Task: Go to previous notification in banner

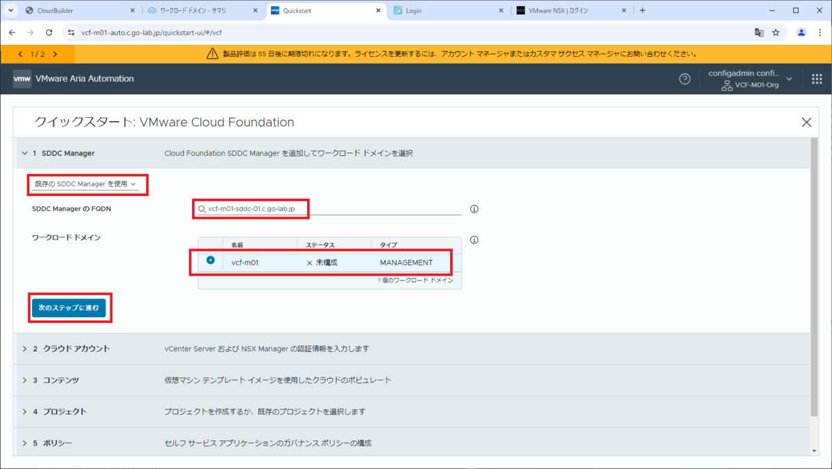Action: pyautogui.click(x=20, y=54)
